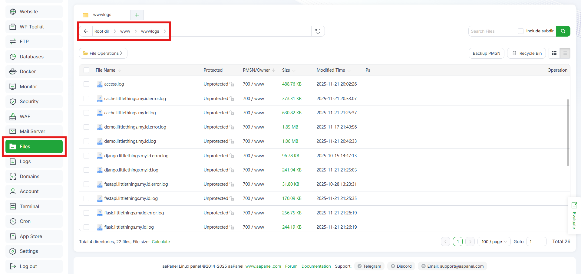Click the Monitor chart icon

(13, 87)
